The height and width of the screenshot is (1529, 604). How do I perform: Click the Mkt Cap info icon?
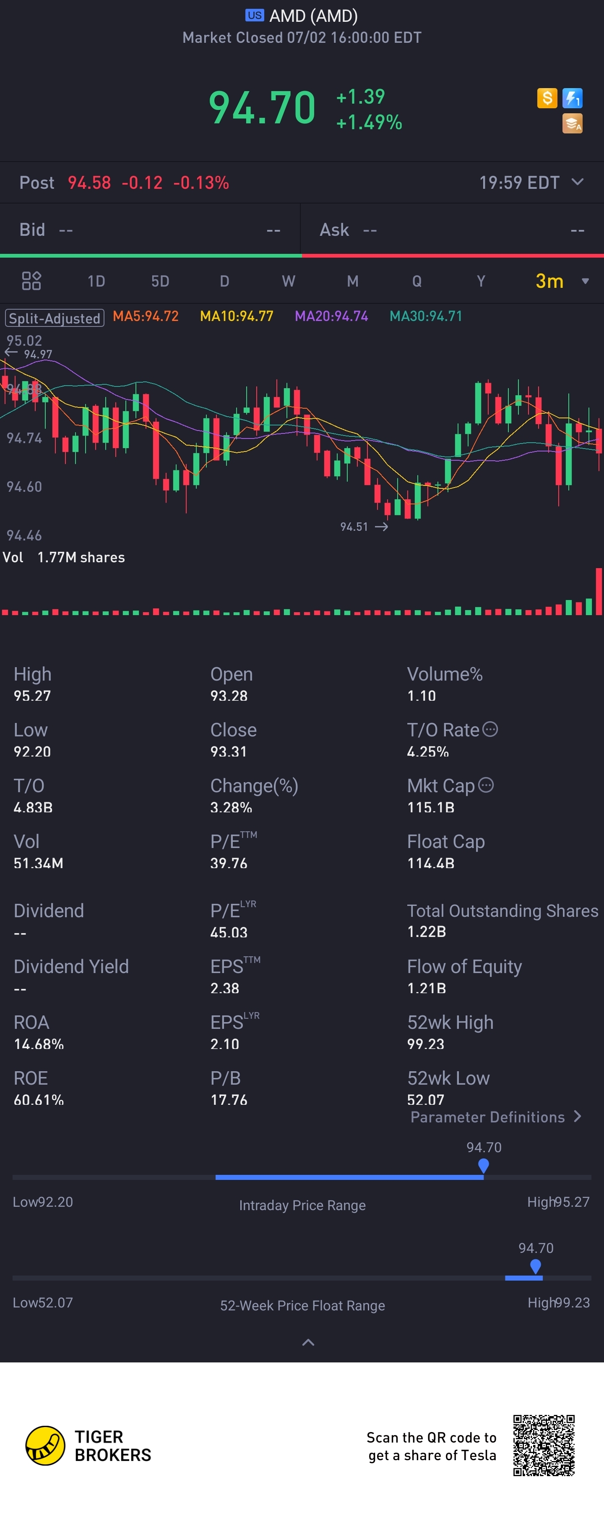(x=486, y=785)
